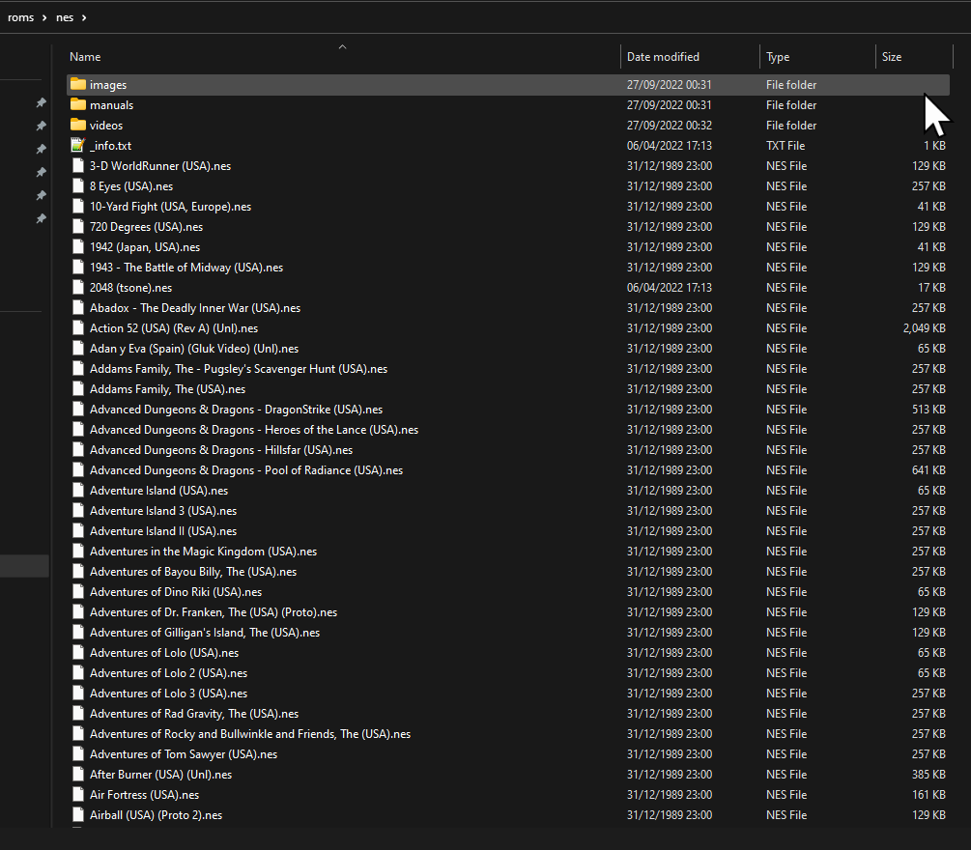Click the file icon for 1942 (Japan, USA).nes
Viewport: 971px width, 850px height.
78,246
